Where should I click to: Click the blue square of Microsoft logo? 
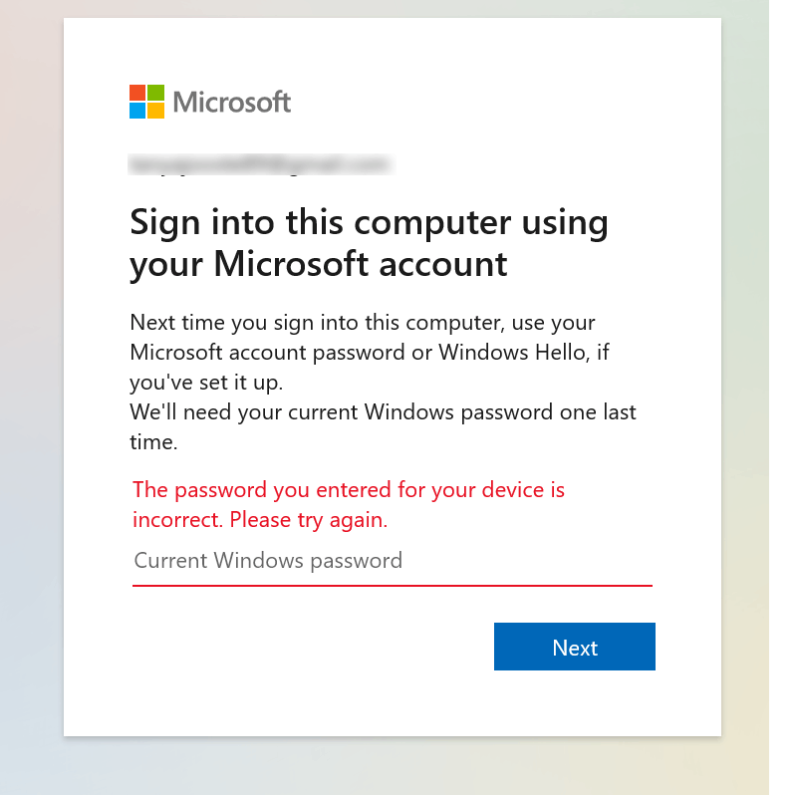click(137, 111)
